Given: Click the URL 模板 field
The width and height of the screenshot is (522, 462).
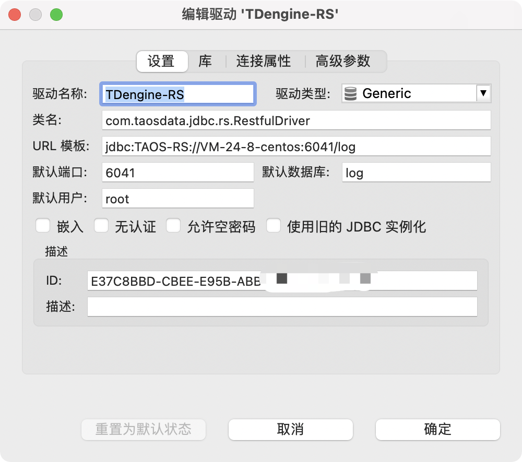Looking at the screenshot, I should click(x=296, y=146).
